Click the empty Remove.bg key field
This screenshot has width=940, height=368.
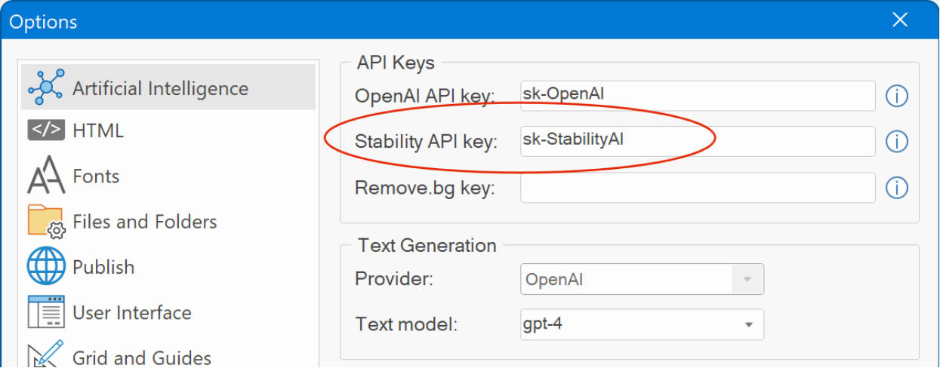click(698, 187)
